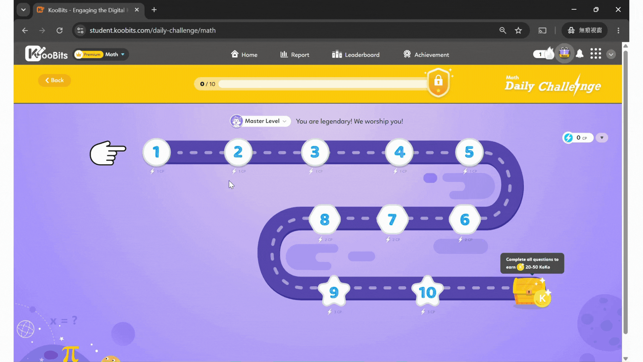643x362 pixels.
Task: Click the KoKo treasure chest reward
Action: coord(532,292)
